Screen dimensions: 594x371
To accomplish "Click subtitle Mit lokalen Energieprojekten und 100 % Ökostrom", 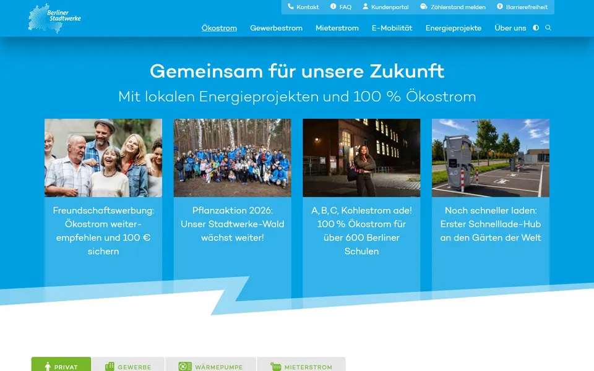I will (297, 96).
